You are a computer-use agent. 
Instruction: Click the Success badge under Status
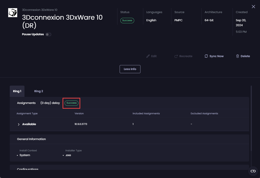click(x=127, y=20)
